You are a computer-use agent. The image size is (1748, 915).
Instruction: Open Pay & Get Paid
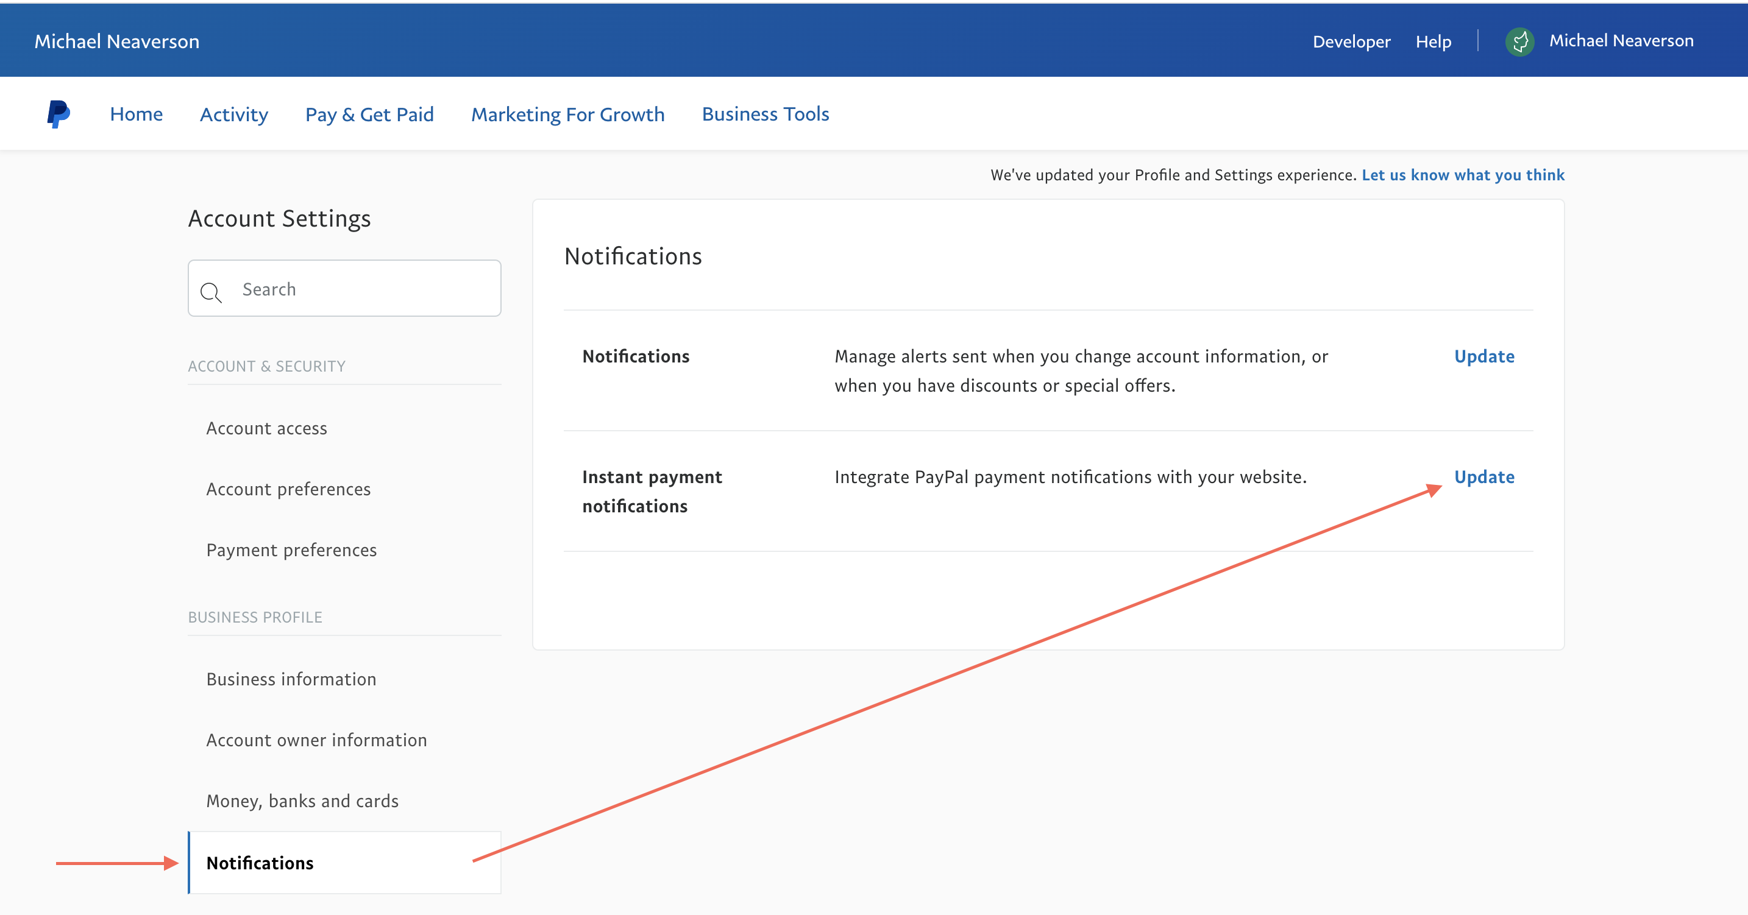[370, 113]
